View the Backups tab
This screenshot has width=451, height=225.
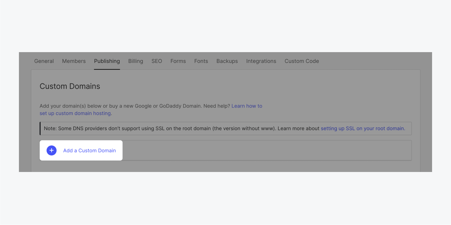tap(227, 61)
